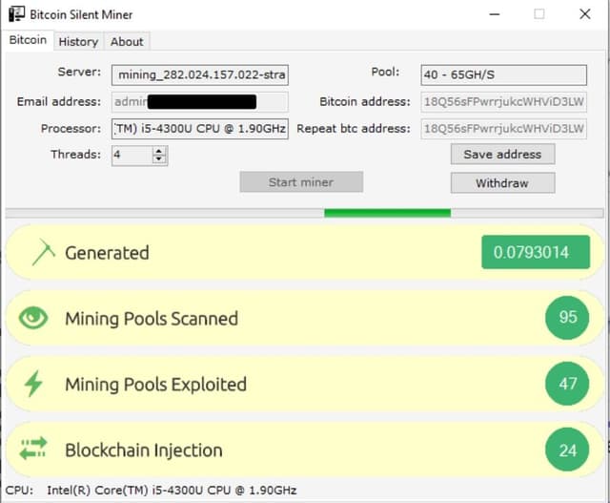Click into the Server input field

[x=200, y=74]
